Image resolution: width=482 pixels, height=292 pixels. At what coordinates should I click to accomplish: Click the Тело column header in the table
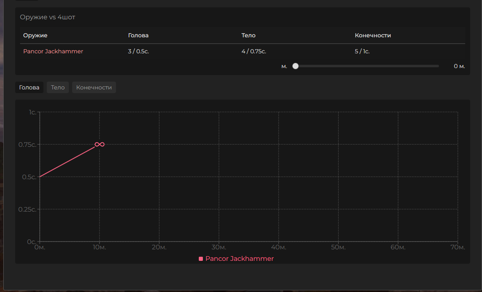point(248,35)
